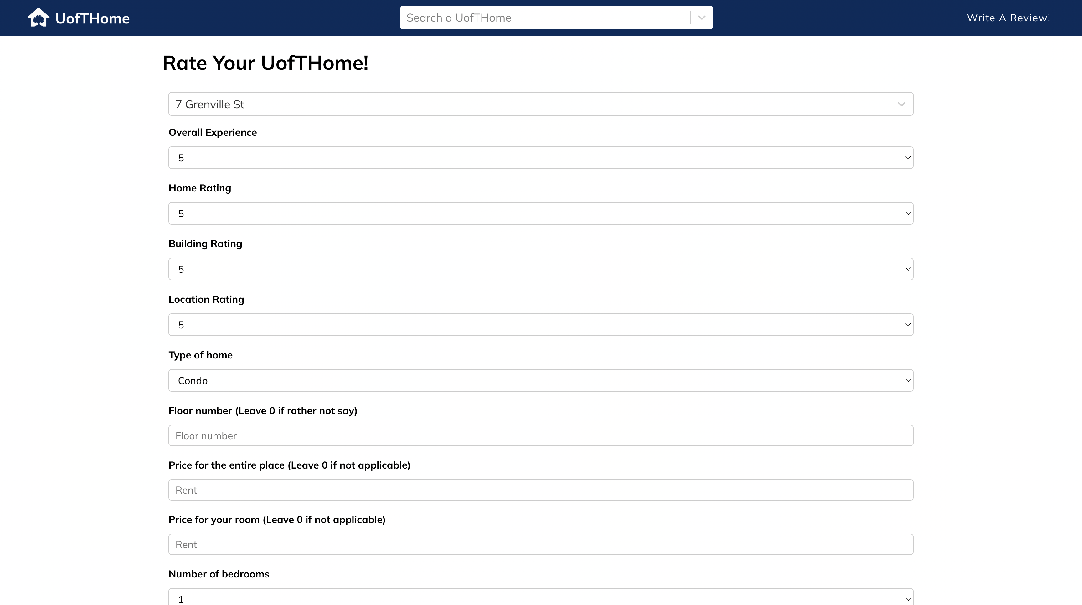Image resolution: width=1082 pixels, height=605 pixels.
Task: Expand the address selector chevron
Action: tap(901, 104)
